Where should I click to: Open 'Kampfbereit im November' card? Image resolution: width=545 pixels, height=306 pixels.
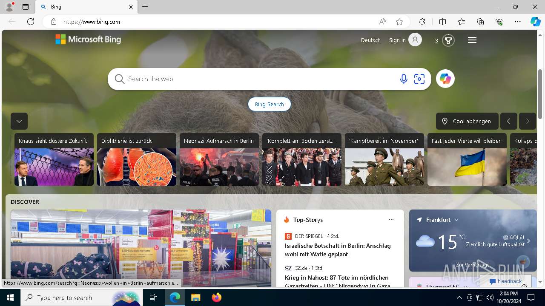[x=384, y=159]
